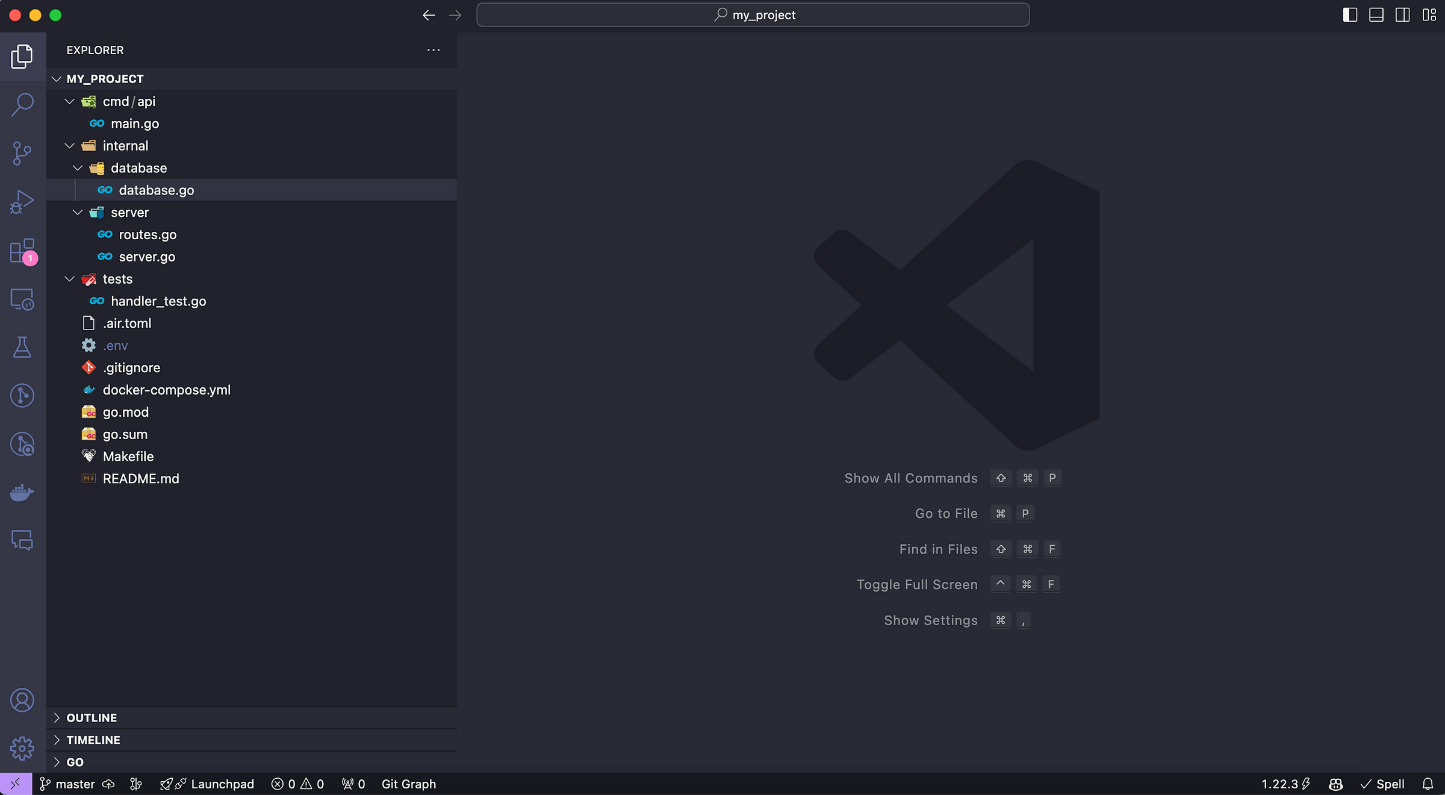The height and width of the screenshot is (795, 1445).
Task: Open the Testing flask view
Action: [x=22, y=348]
